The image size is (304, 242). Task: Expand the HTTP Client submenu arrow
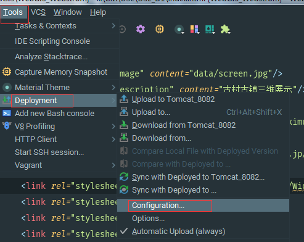pos(113,140)
